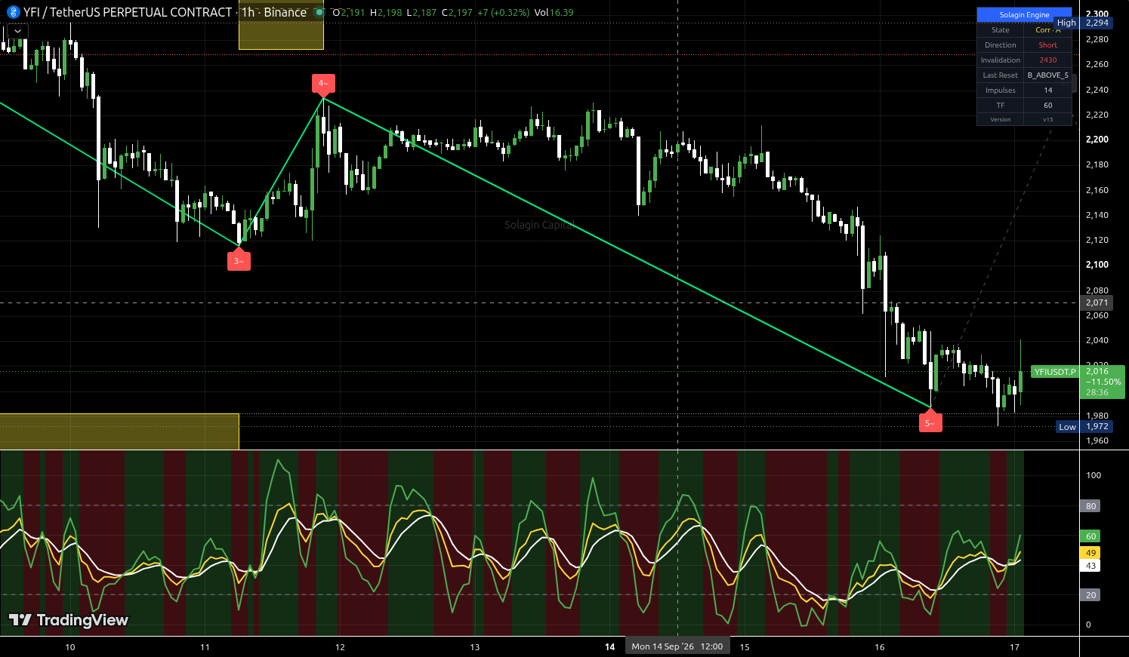
Task: Click the TF value 60
Action: [x=1047, y=106]
